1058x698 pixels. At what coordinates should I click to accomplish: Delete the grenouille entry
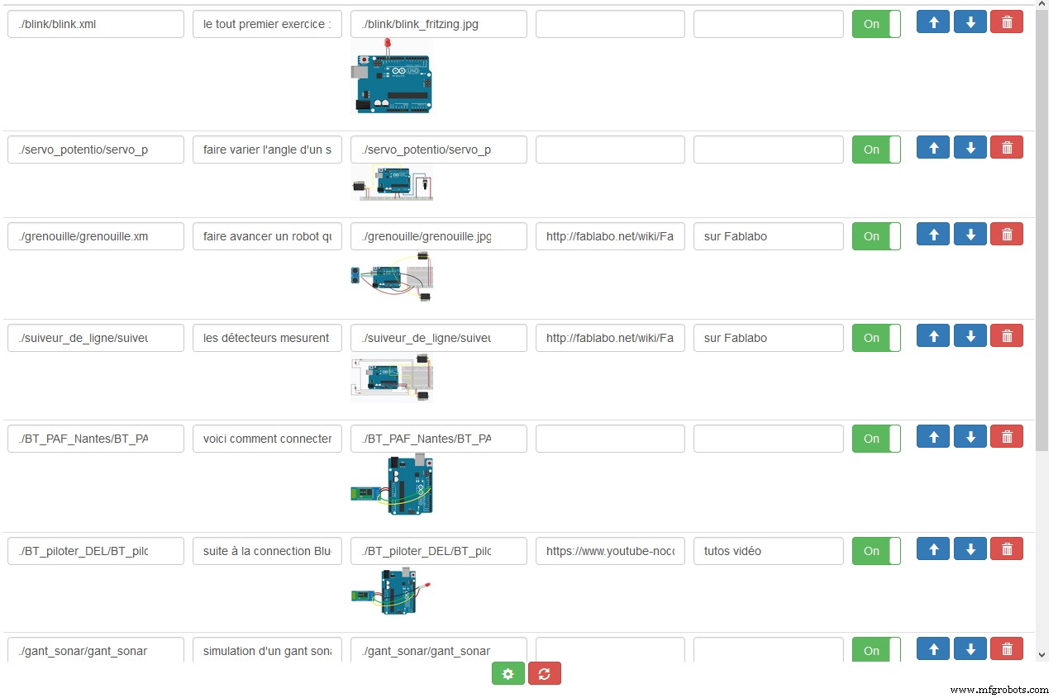1006,234
